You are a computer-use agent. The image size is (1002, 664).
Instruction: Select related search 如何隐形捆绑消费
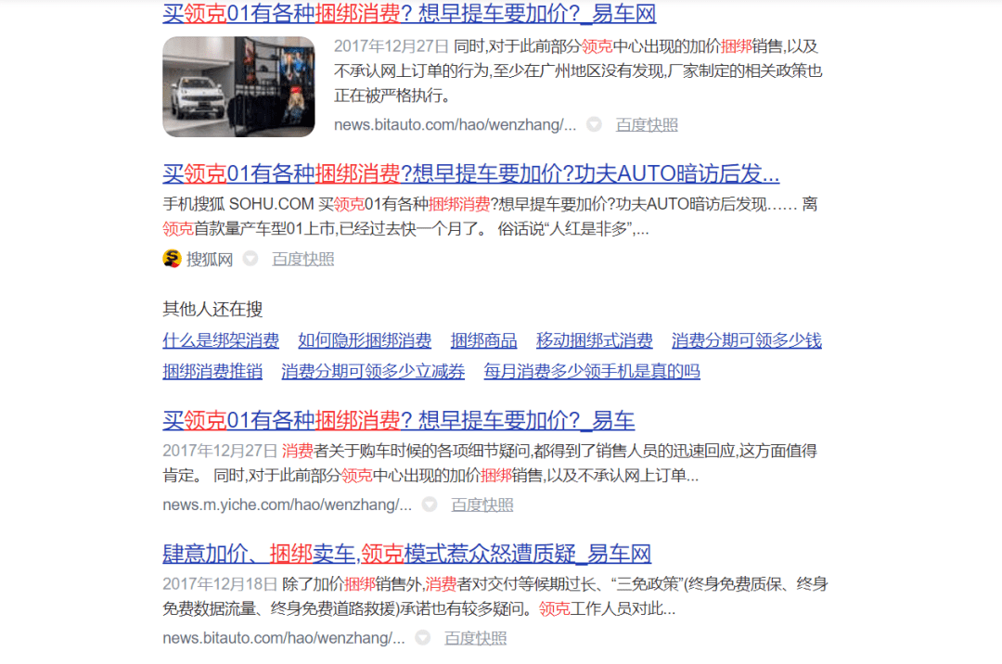[x=365, y=340]
